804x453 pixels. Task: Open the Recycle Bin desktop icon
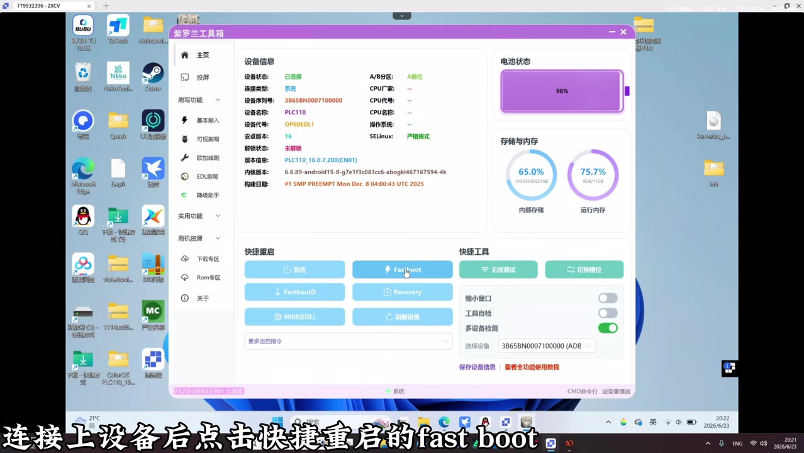point(83,77)
